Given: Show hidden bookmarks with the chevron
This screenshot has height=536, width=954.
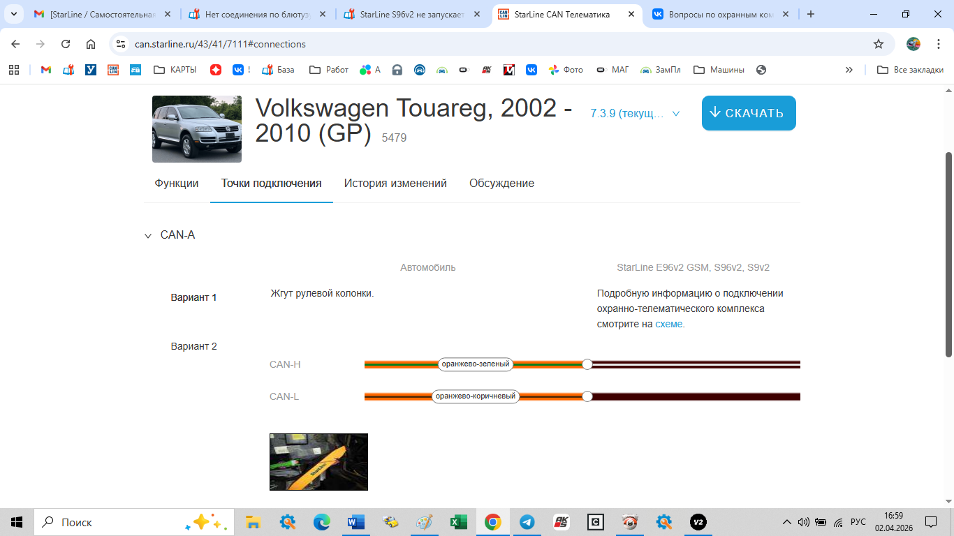Looking at the screenshot, I should click(x=849, y=69).
